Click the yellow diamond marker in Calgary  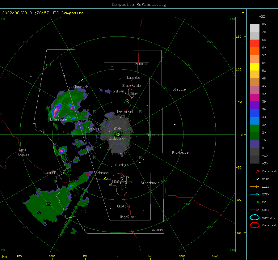click(122, 178)
